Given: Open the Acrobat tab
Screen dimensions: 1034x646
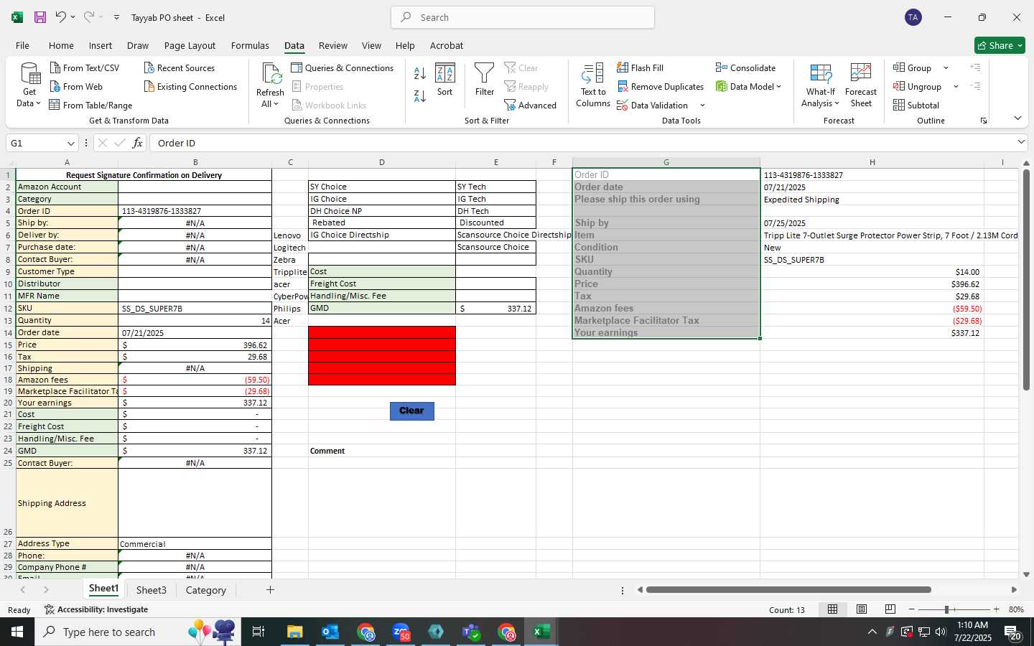Looking at the screenshot, I should pos(447,45).
